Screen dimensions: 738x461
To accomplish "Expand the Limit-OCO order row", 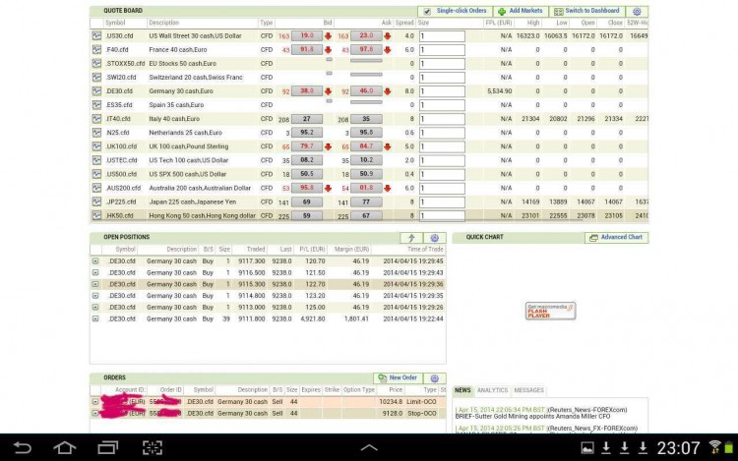I will click(95, 402).
